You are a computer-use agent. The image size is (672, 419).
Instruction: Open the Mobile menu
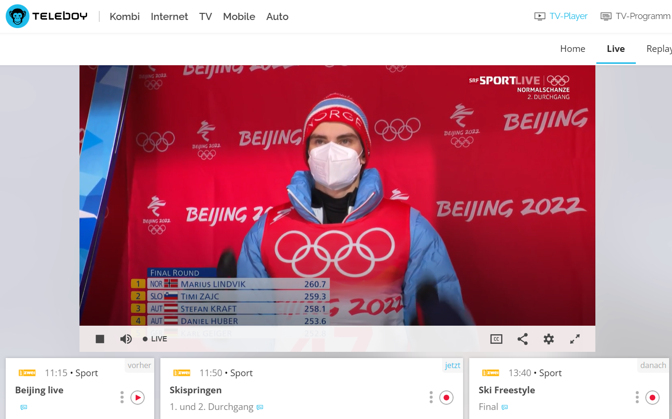pos(239,17)
